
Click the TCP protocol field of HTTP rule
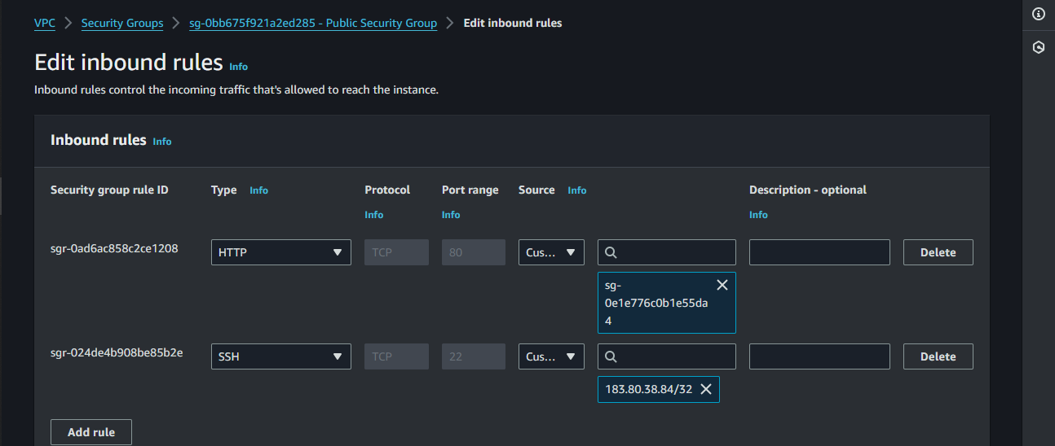[396, 252]
